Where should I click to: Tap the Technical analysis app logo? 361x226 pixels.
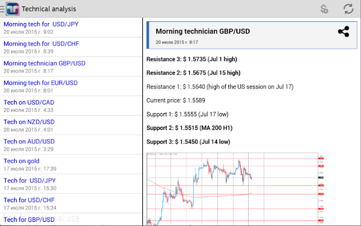13,9
